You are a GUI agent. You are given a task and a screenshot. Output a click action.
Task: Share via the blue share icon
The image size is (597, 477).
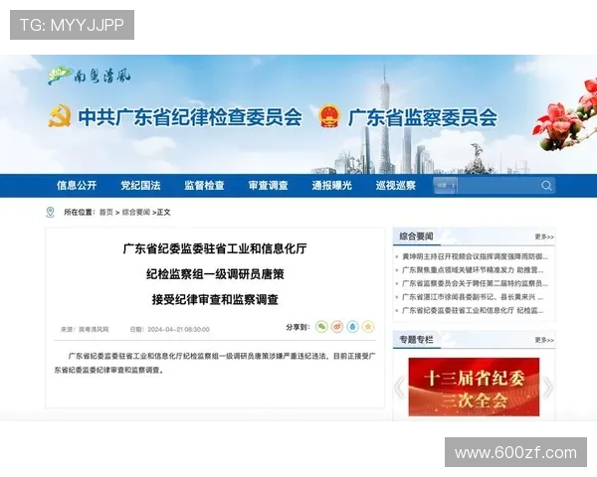point(352,327)
